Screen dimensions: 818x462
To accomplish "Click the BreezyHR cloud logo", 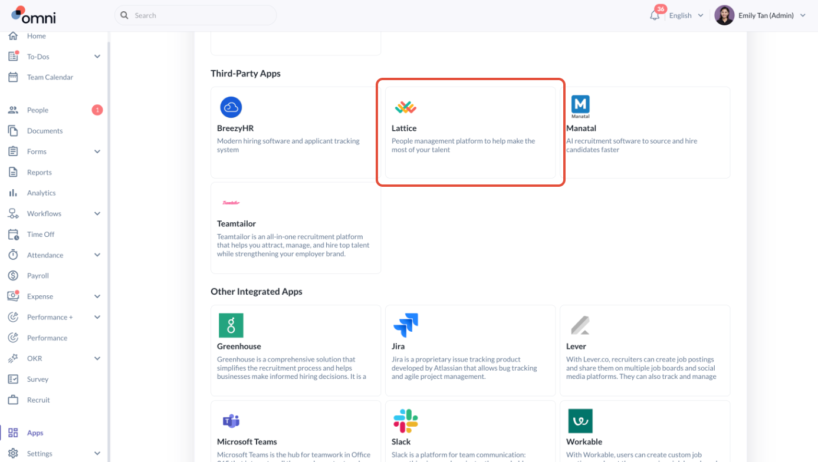I will pyautogui.click(x=231, y=107).
